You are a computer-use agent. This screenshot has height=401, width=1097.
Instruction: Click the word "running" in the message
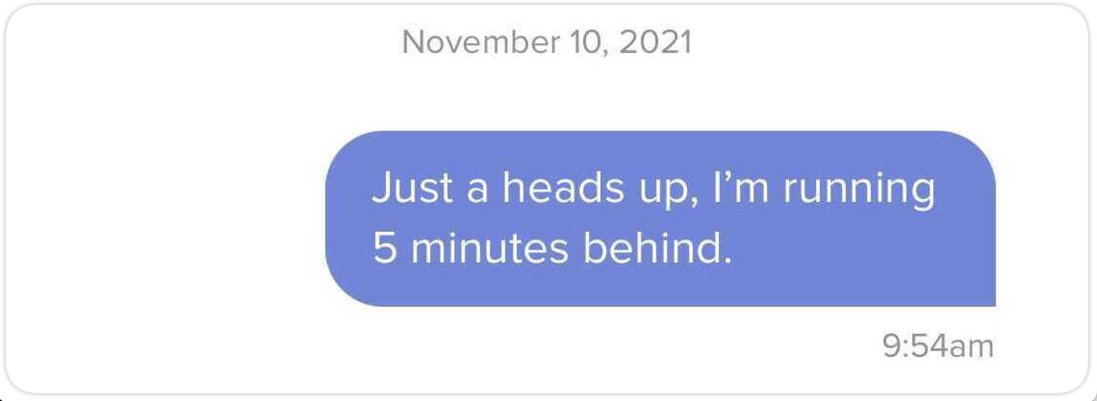pyautogui.click(x=859, y=189)
